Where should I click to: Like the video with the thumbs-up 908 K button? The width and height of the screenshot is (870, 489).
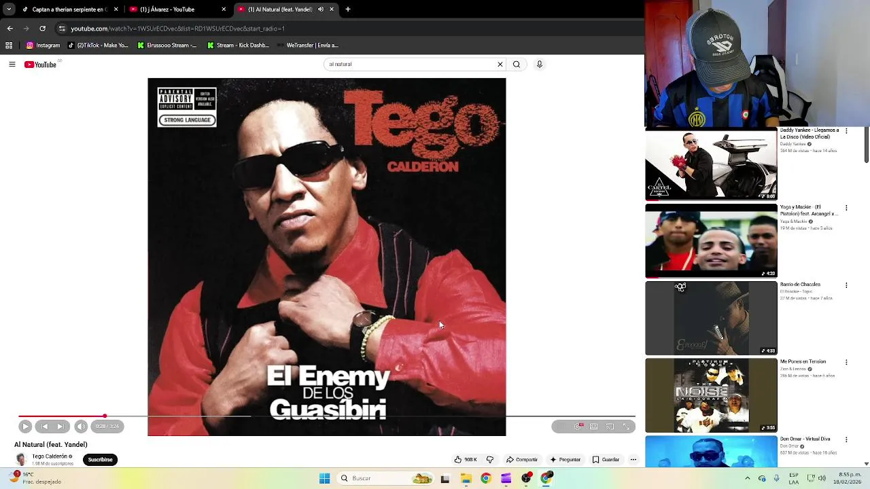tap(466, 460)
